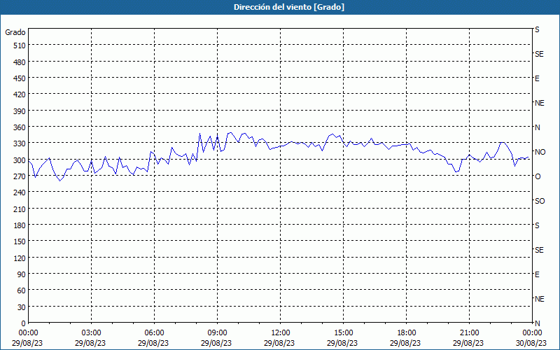Click the 90 degree axis label
The image size is (560, 350).
(x=22, y=274)
